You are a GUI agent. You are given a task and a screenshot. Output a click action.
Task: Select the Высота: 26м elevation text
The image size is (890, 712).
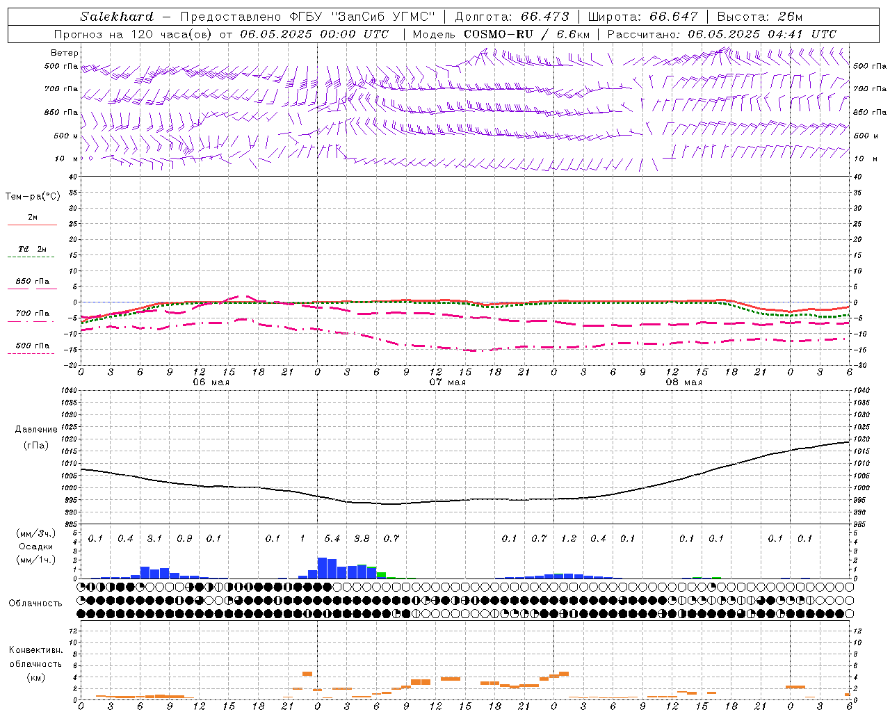point(759,17)
